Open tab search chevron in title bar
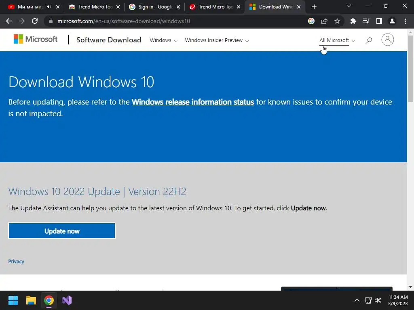The height and width of the screenshot is (310, 414). point(349,6)
